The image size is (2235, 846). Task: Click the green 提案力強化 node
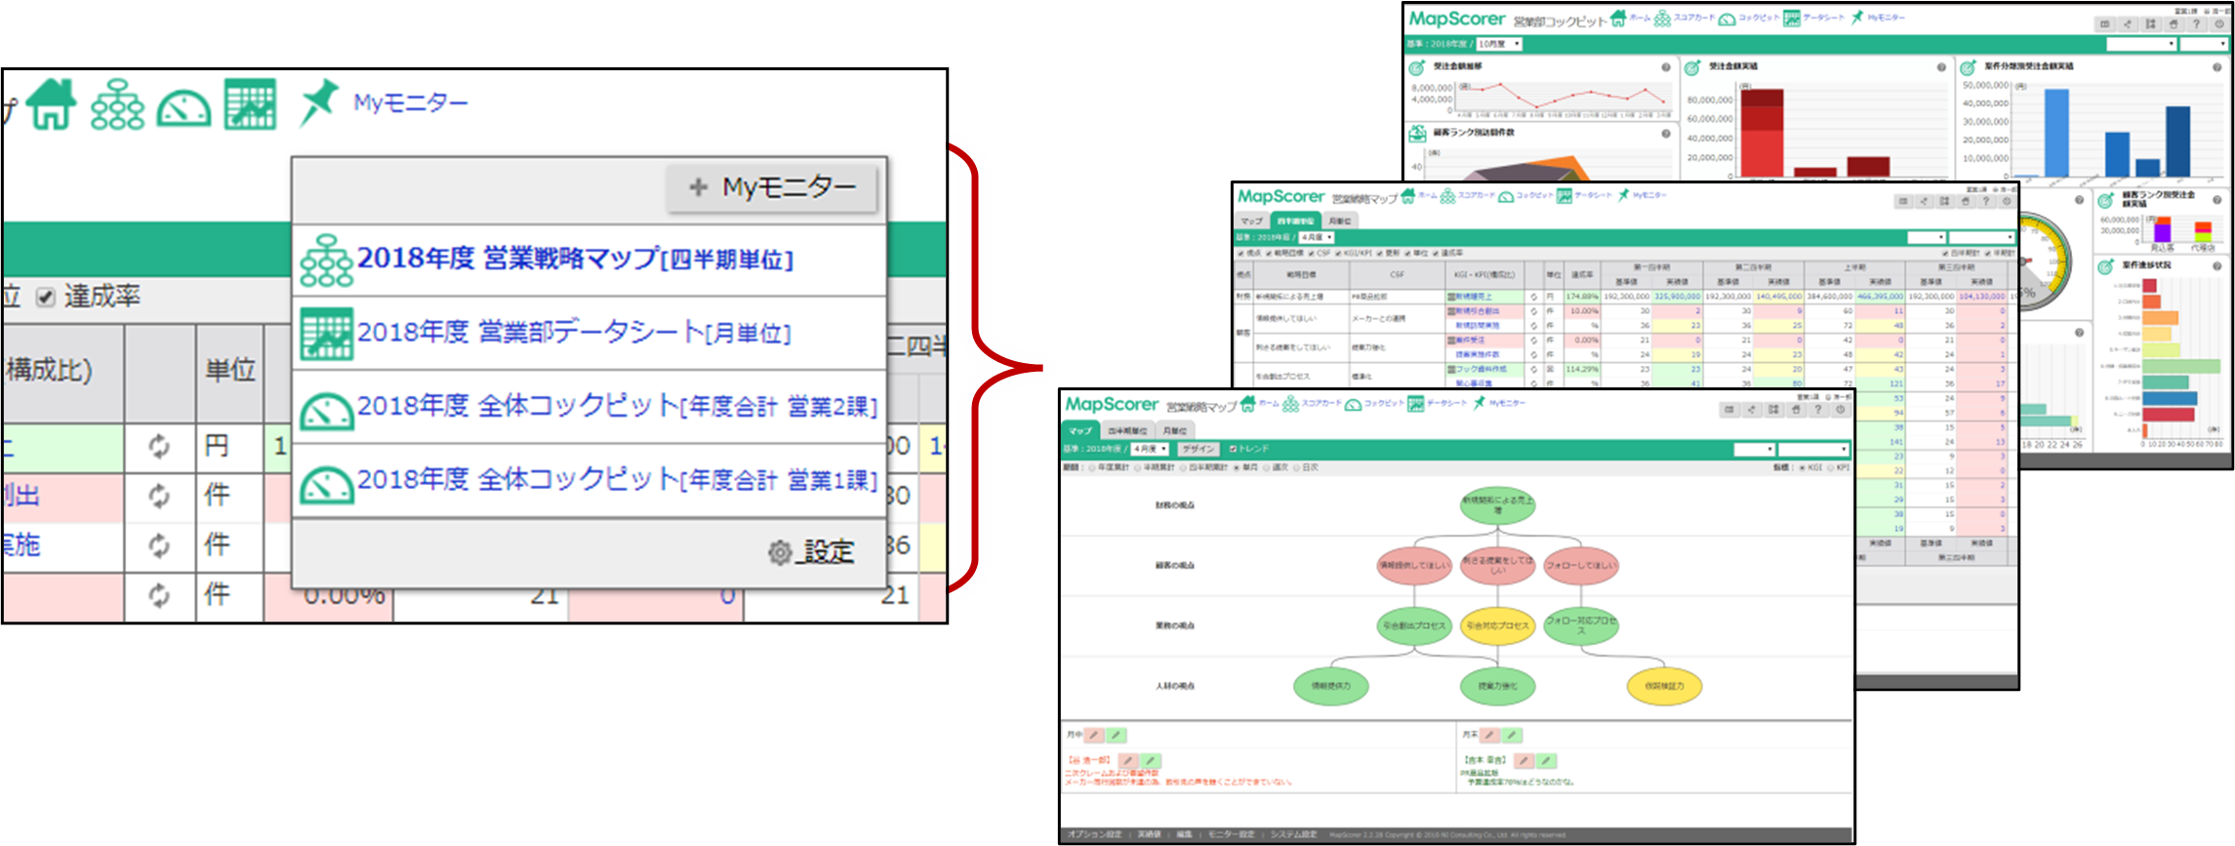click(1497, 686)
